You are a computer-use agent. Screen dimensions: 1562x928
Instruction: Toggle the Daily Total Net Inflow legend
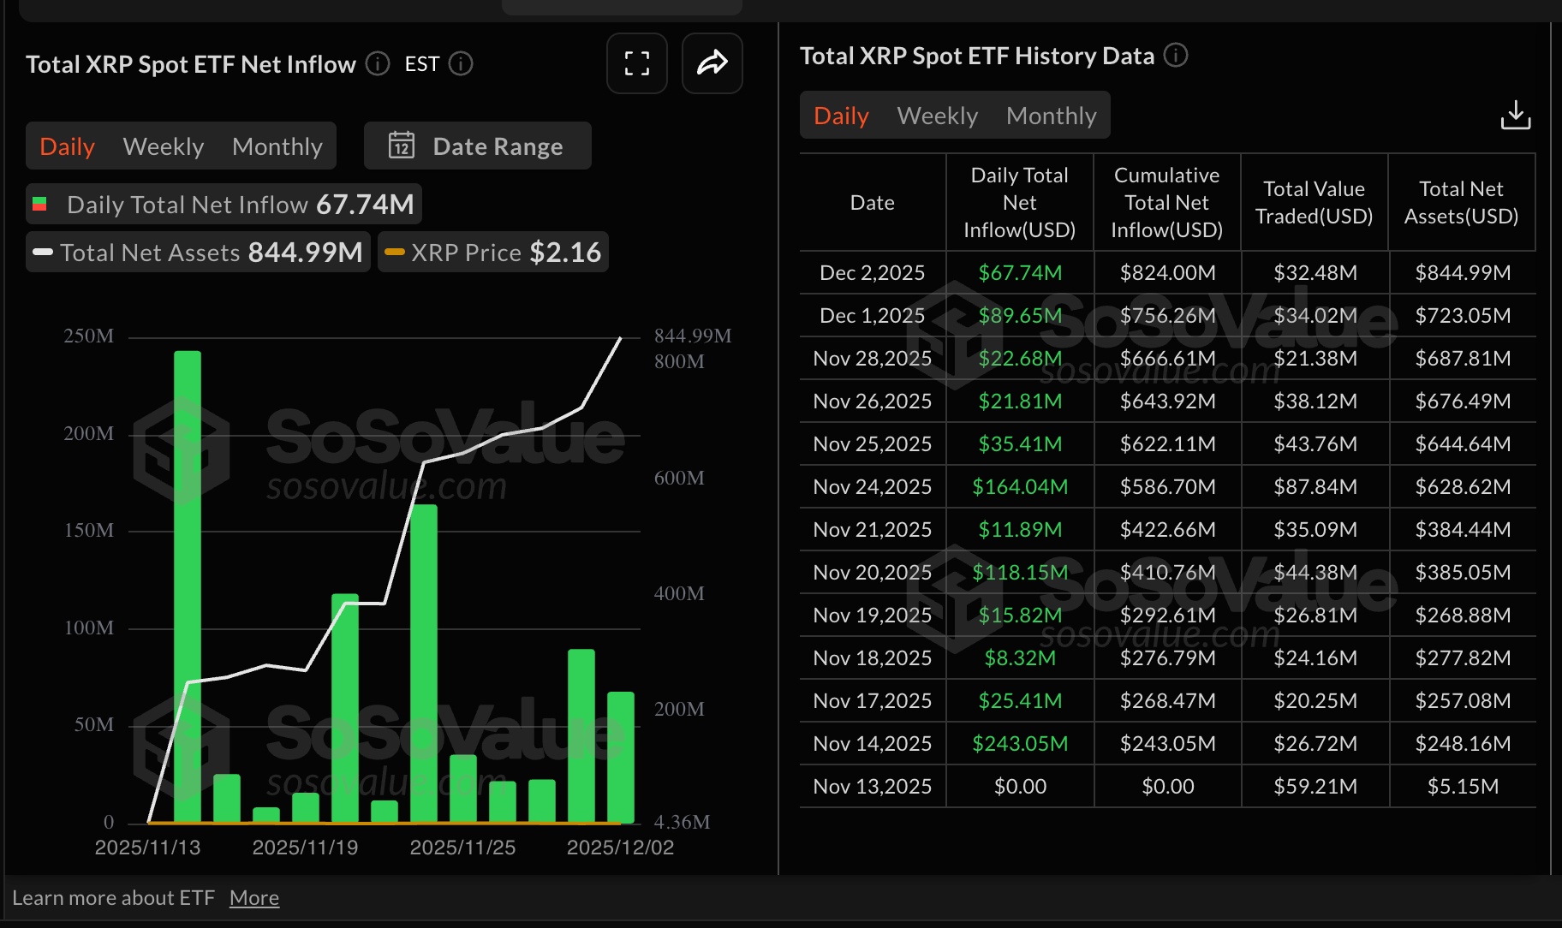point(223,204)
